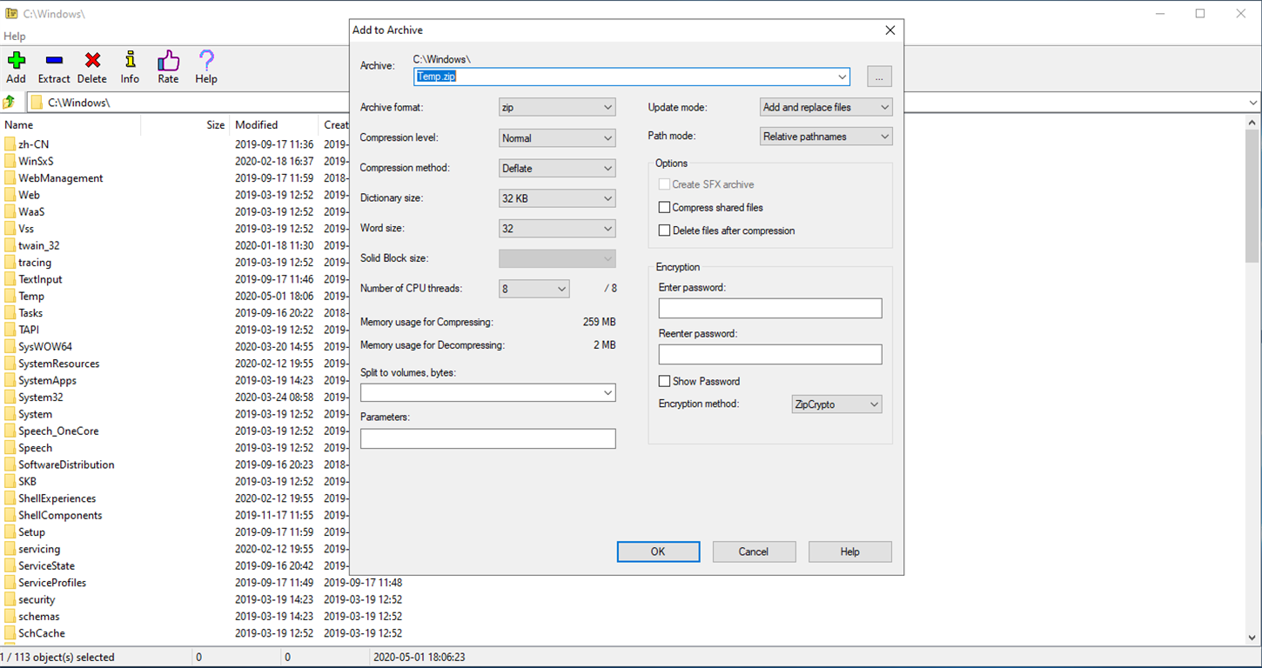Click the Enter password field

coord(769,308)
